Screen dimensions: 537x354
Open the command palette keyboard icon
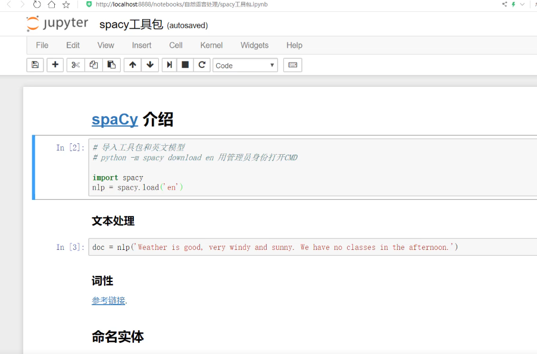point(292,65)
